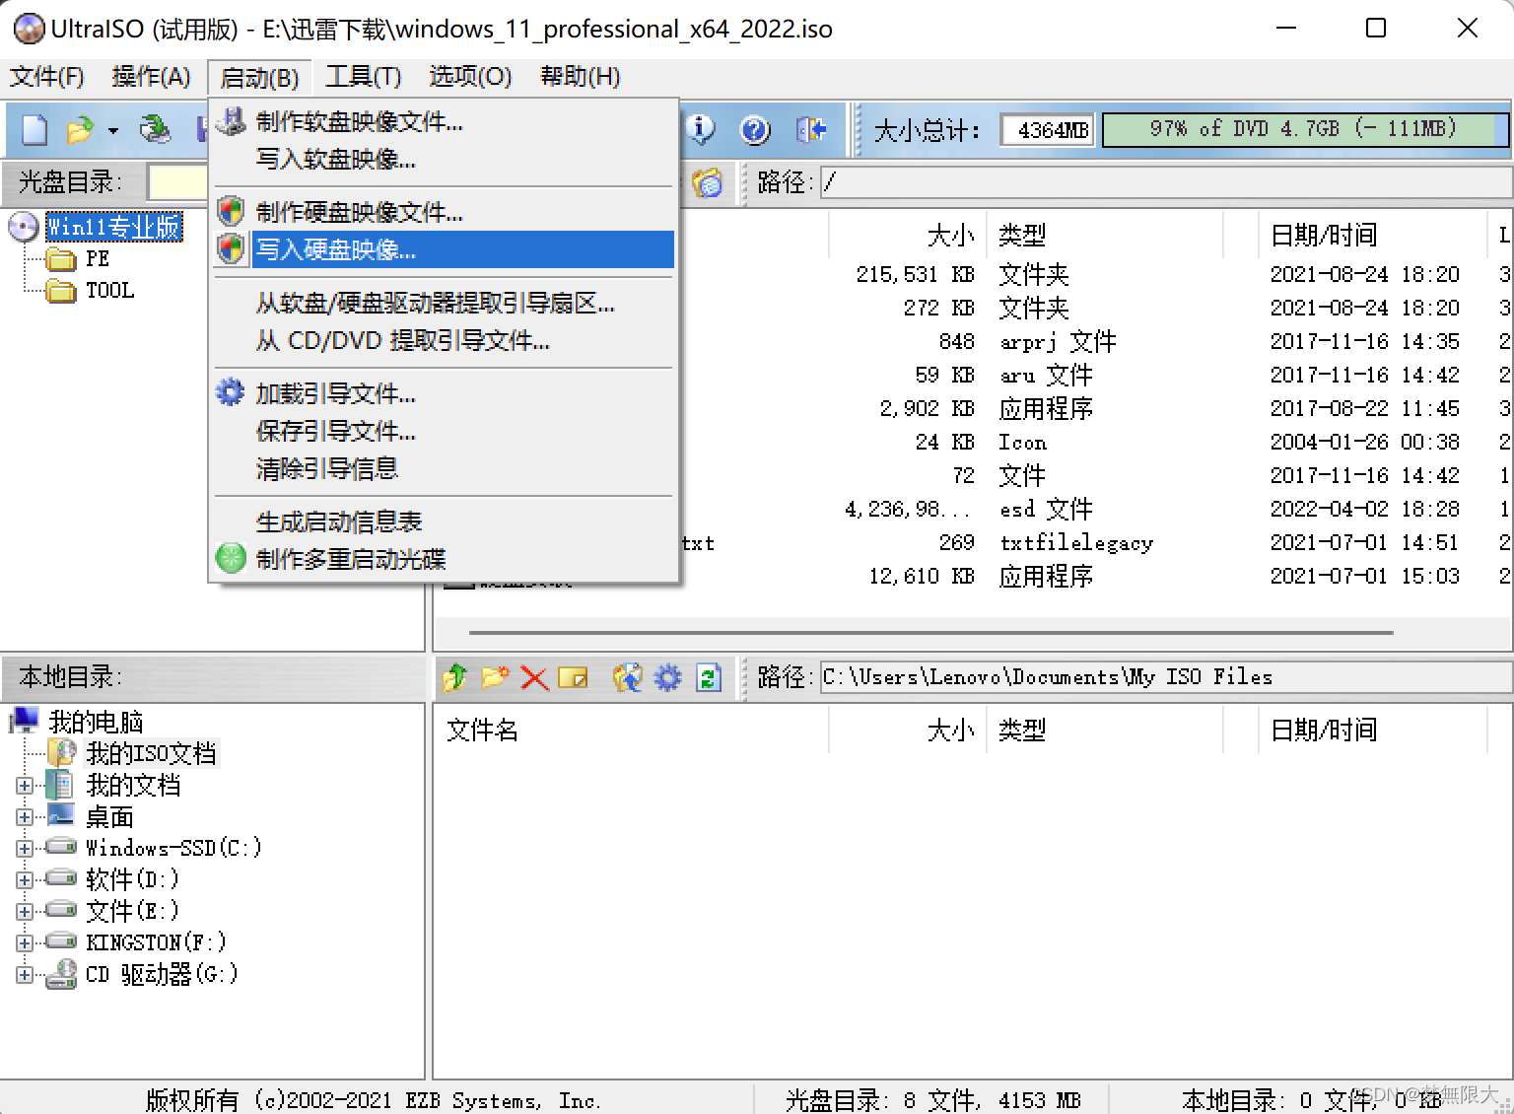Viewport: 1514px width, 1114px height.
Task: Click the local New folder icon
Action: pyautogui.click(x=495, y=677)
